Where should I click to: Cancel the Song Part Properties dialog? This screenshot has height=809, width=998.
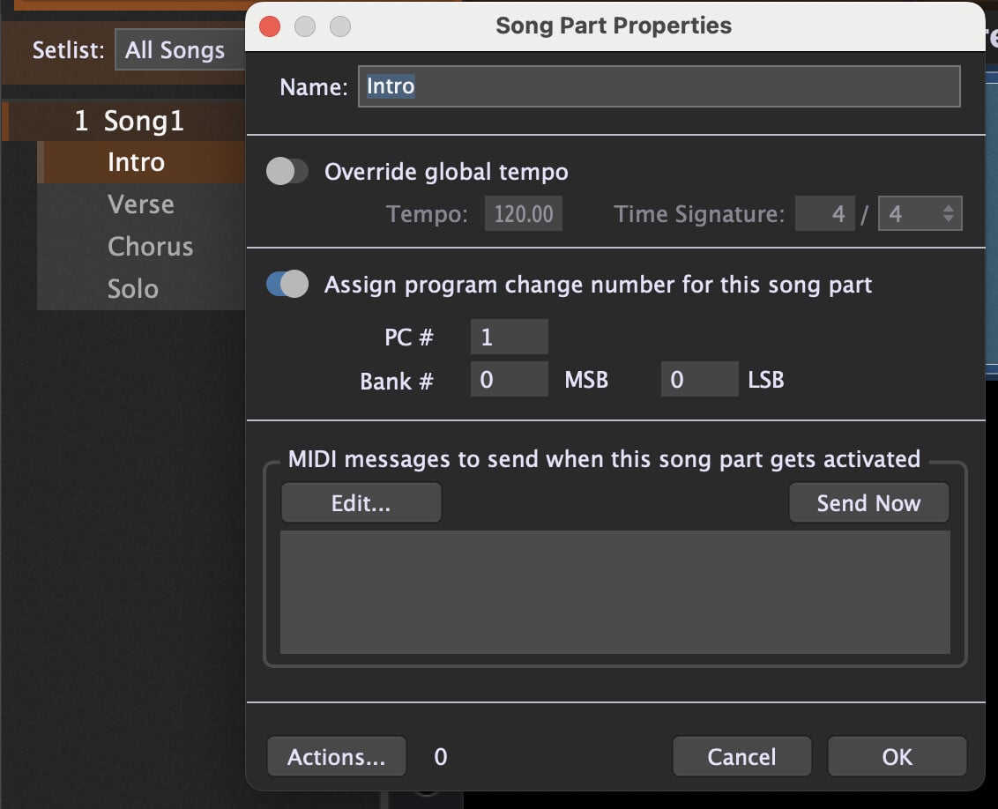(x=741, y=757)
